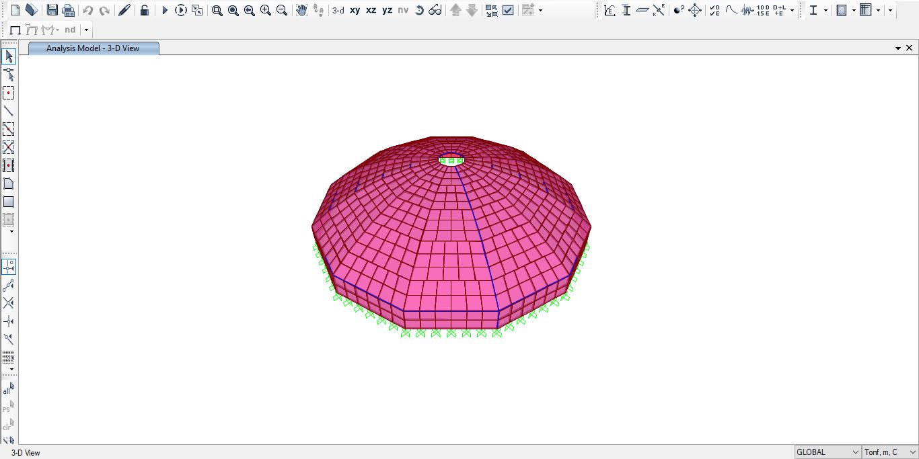Image resolution: width=919 pixels, height=459 pixels.
Task: Close the 3-D View window tab
Action: click(x=910, y=48)
